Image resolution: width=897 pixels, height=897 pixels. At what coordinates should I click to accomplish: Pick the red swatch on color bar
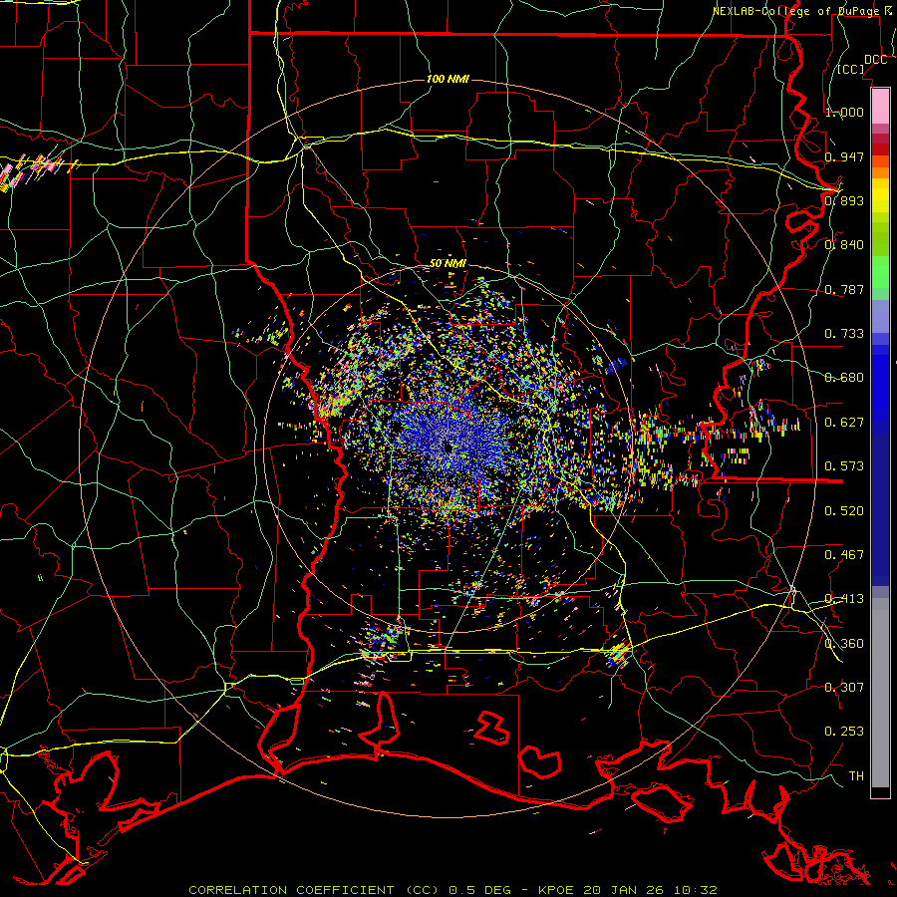point(880,149)
